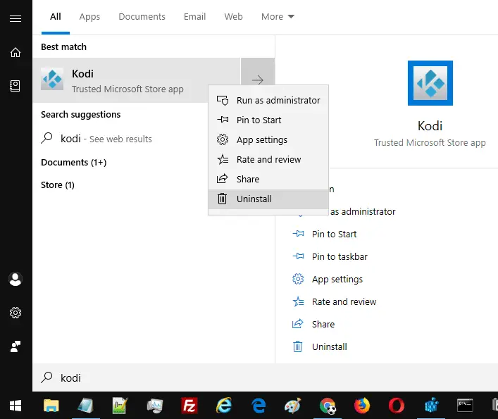Open File Explorer from the taskbar
The image size is (498, 419).
[51, 406]
